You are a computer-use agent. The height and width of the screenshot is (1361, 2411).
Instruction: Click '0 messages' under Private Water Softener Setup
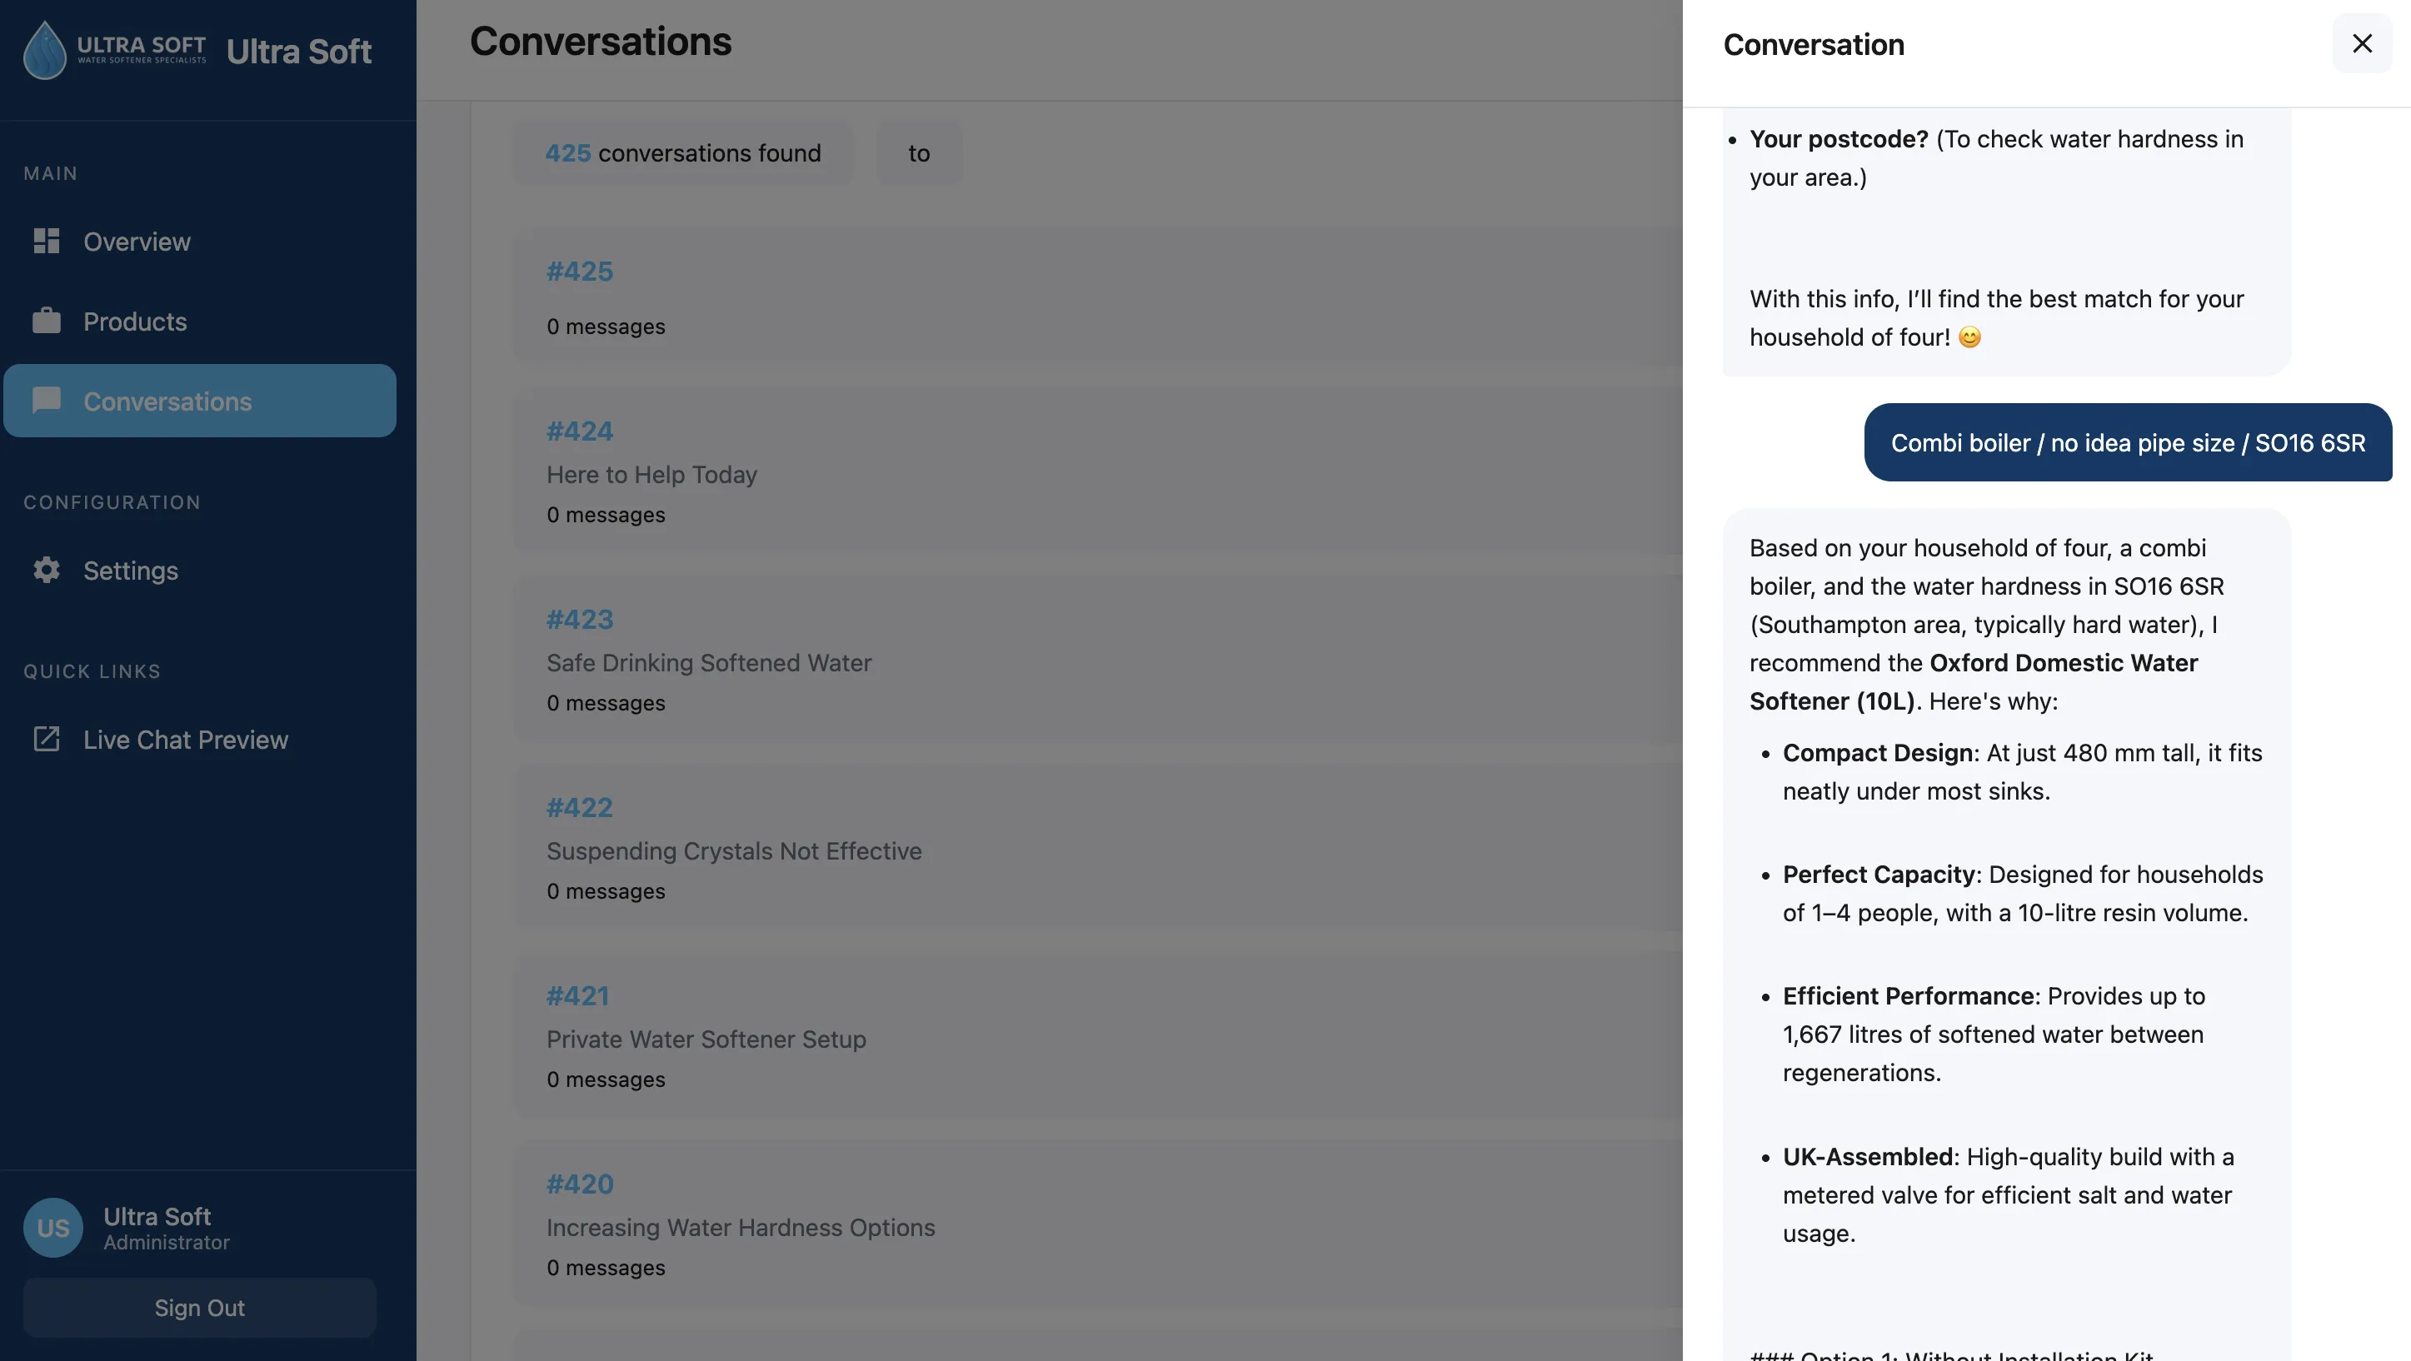click(x=606, y=1079)
